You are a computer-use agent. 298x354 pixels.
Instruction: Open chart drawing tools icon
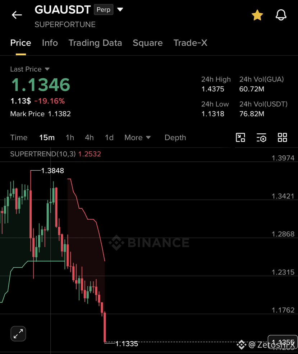pos(240,138)
